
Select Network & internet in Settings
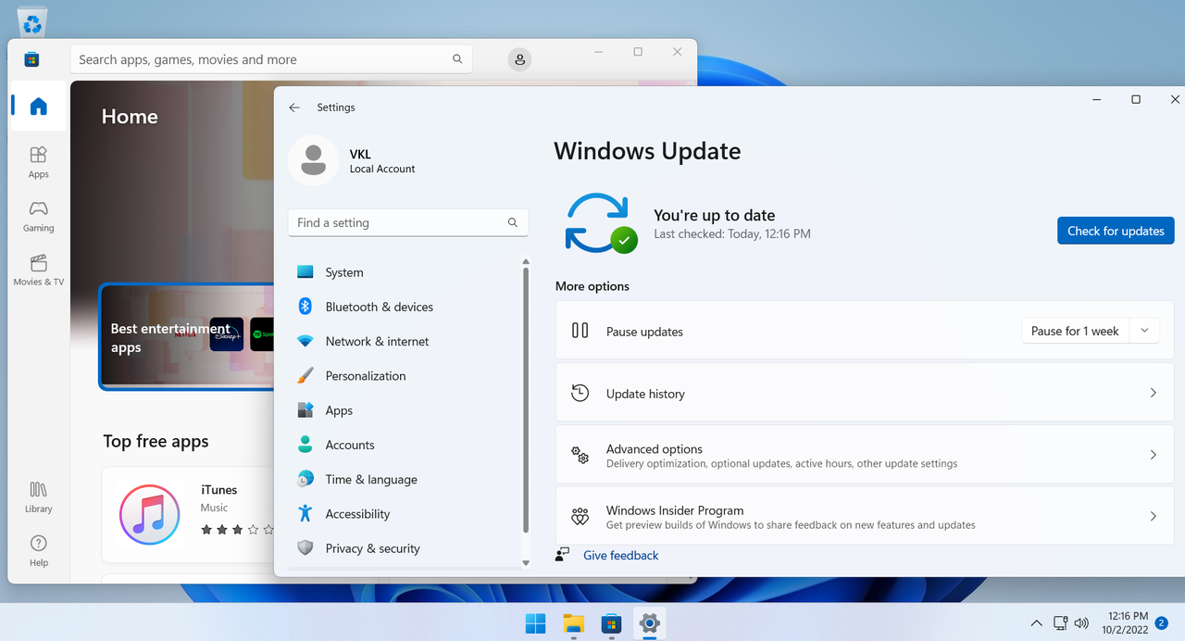[405, 341]
